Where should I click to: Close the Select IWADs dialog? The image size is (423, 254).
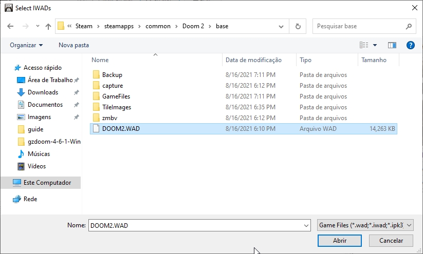[x=415, y=8]
